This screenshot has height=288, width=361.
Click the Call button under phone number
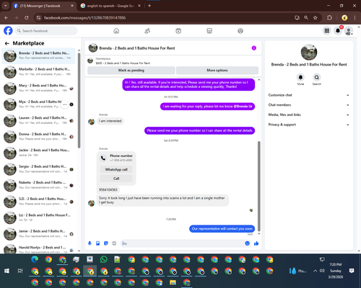pyautogui.click(x=116, y=179)
